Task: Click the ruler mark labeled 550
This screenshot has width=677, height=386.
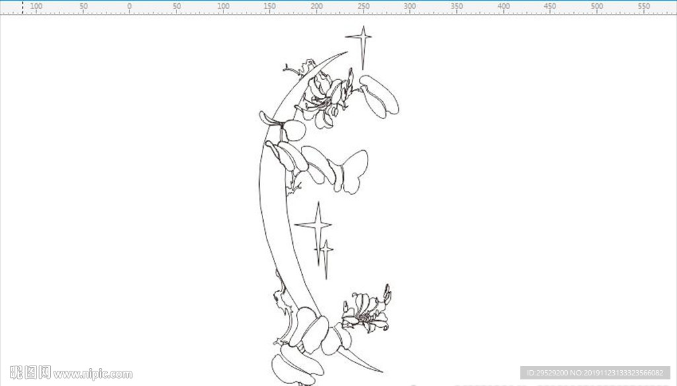Action: (644, 6)
